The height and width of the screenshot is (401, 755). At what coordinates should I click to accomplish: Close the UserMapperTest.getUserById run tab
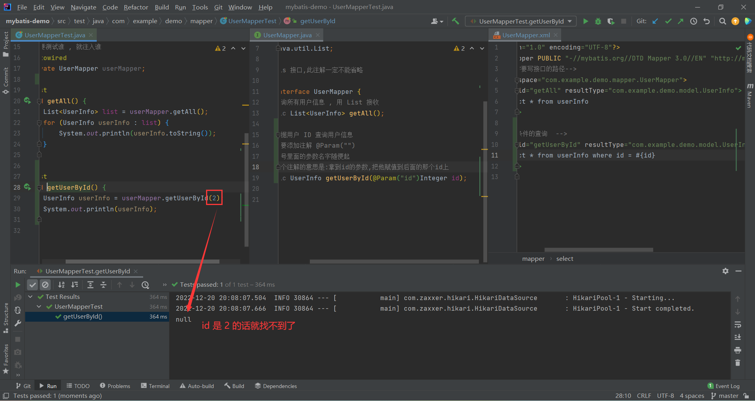(x=136, y=271)
